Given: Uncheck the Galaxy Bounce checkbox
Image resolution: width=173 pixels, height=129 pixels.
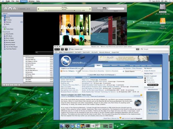Looking at the screenshot, I should [26, 63].
